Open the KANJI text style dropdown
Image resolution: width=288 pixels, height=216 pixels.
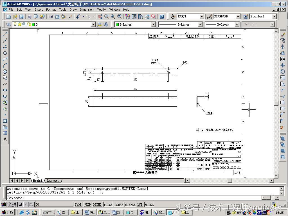point(202,17)
